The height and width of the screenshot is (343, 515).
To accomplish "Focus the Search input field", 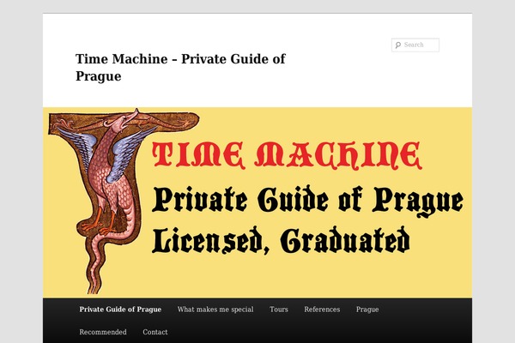I will (x=420, y=45).
